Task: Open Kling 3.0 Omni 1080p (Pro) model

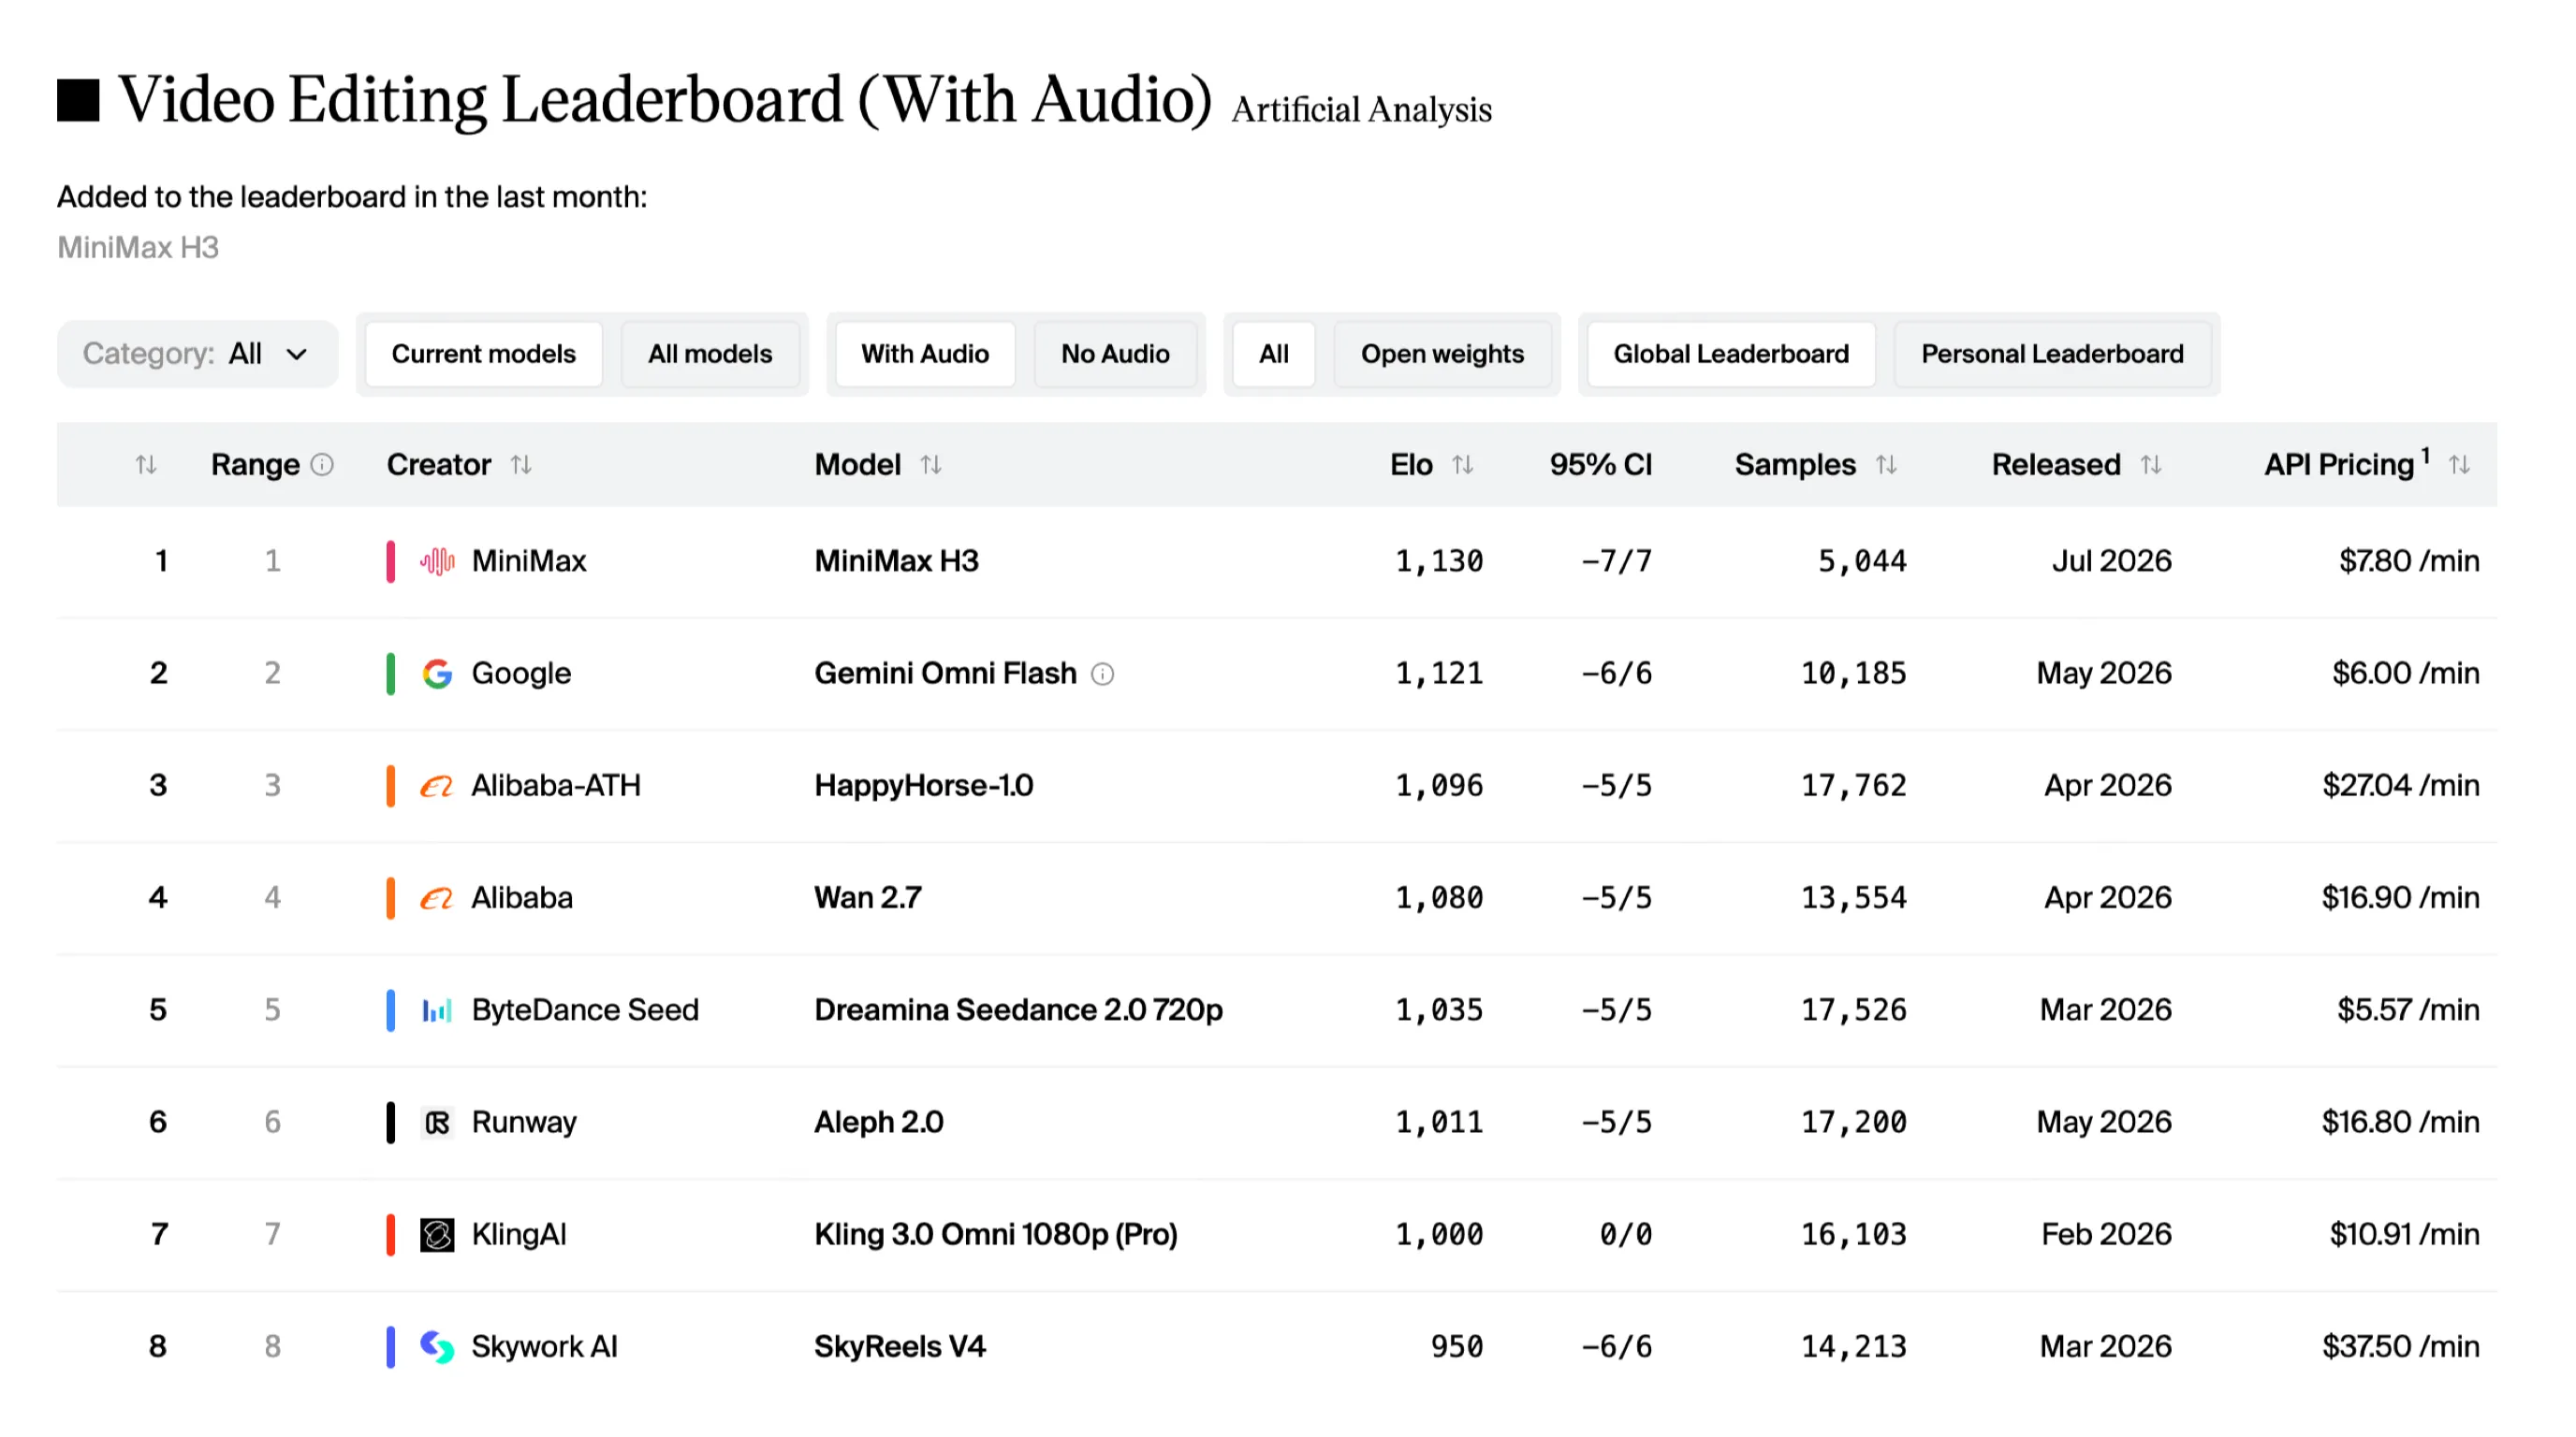Action: (996, 1235)
